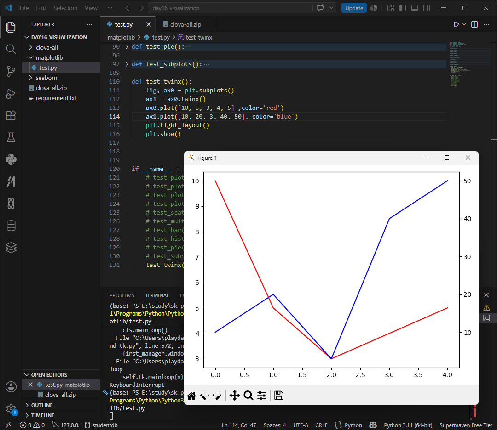This screenshot has width=497, height=430.
Task: Click the matplotlib Forward arrow
Action: 217,396
